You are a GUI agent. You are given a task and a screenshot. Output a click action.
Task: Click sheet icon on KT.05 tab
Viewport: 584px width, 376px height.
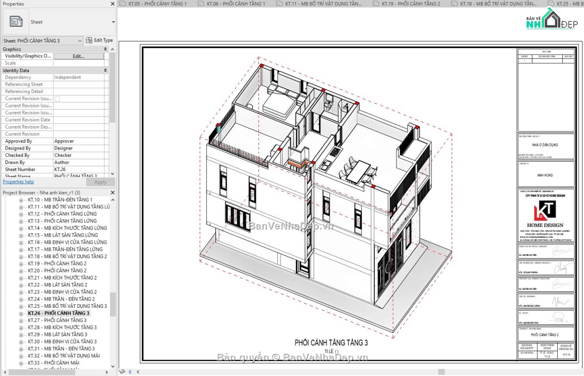(x=122, y=3)
